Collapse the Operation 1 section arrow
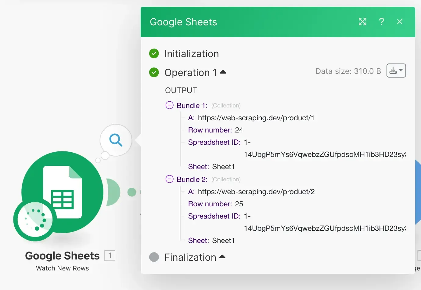421x290 pixels. point(223,72)
